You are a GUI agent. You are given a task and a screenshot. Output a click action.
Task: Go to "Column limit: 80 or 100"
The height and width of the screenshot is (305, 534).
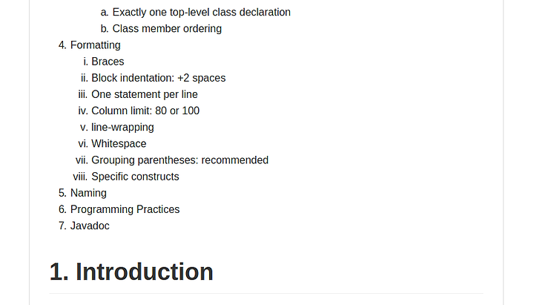tap(145, 111)
